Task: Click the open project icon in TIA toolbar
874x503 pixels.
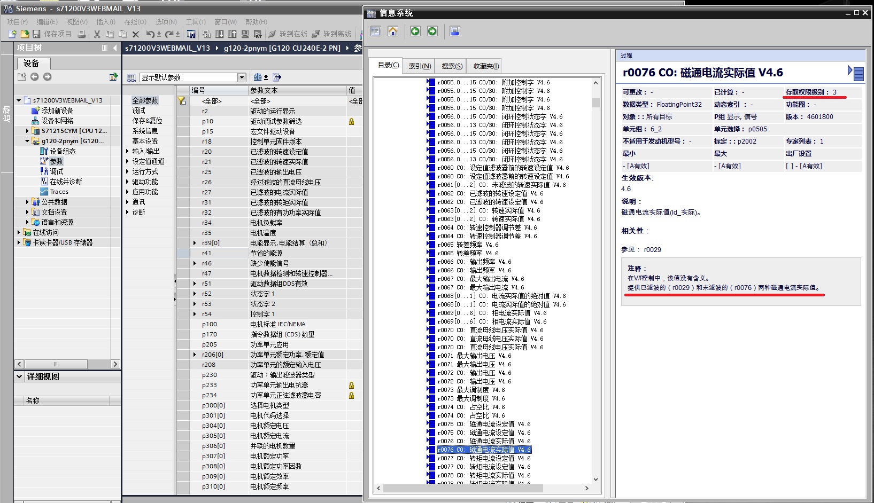Action: tap(25, 34)
